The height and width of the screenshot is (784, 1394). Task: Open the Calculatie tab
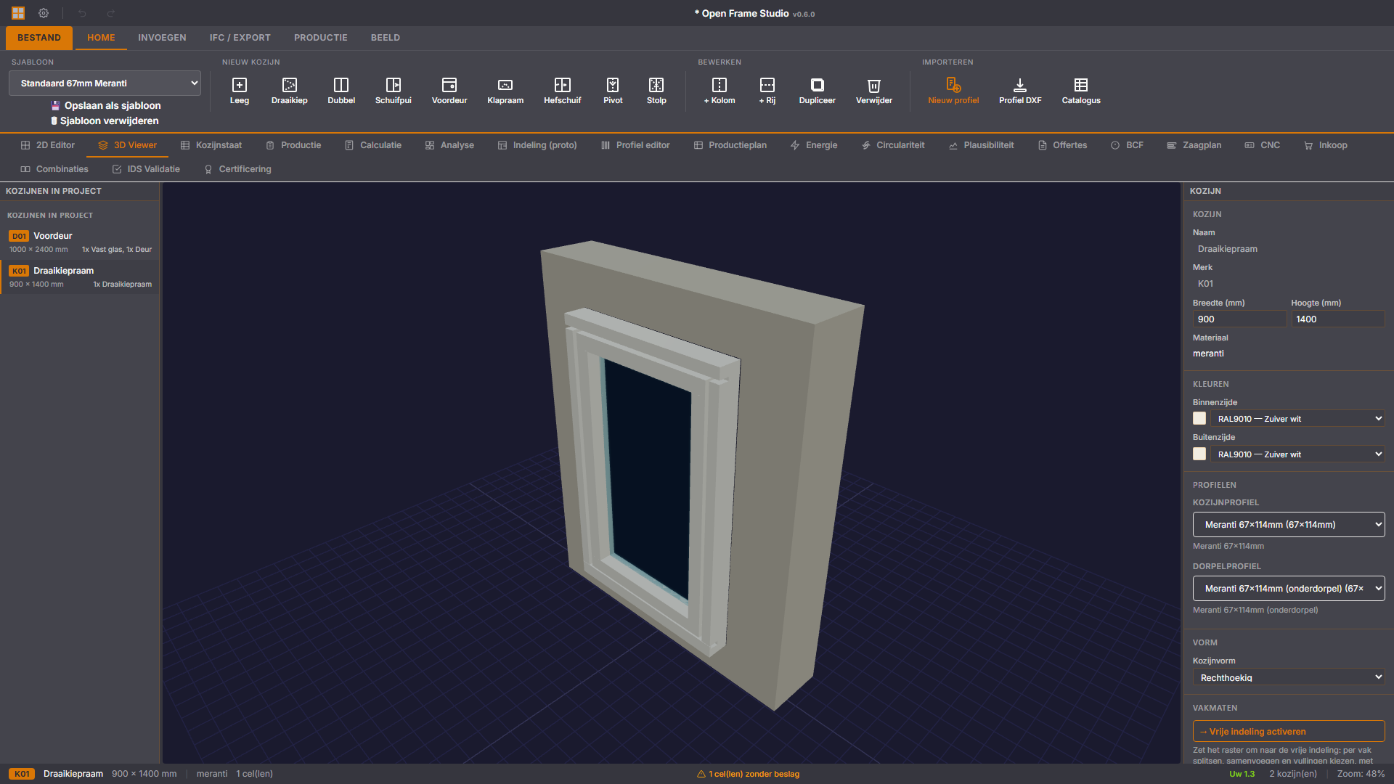(x=373, y=145)
